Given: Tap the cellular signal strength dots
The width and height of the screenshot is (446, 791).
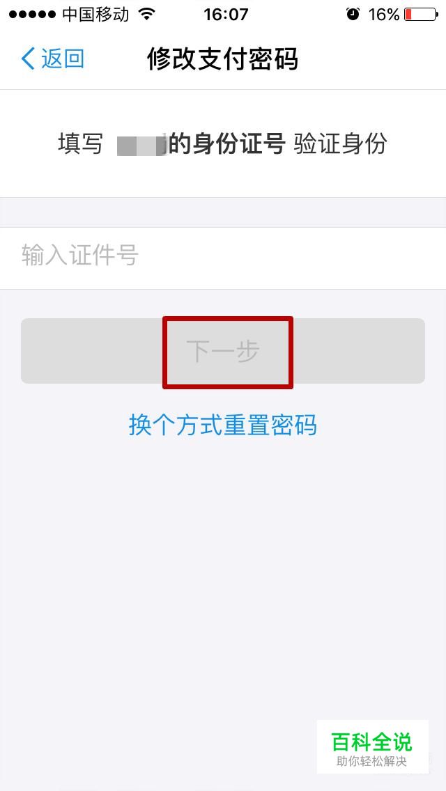Looking at the screenshot, I should (x=32, y=14).
